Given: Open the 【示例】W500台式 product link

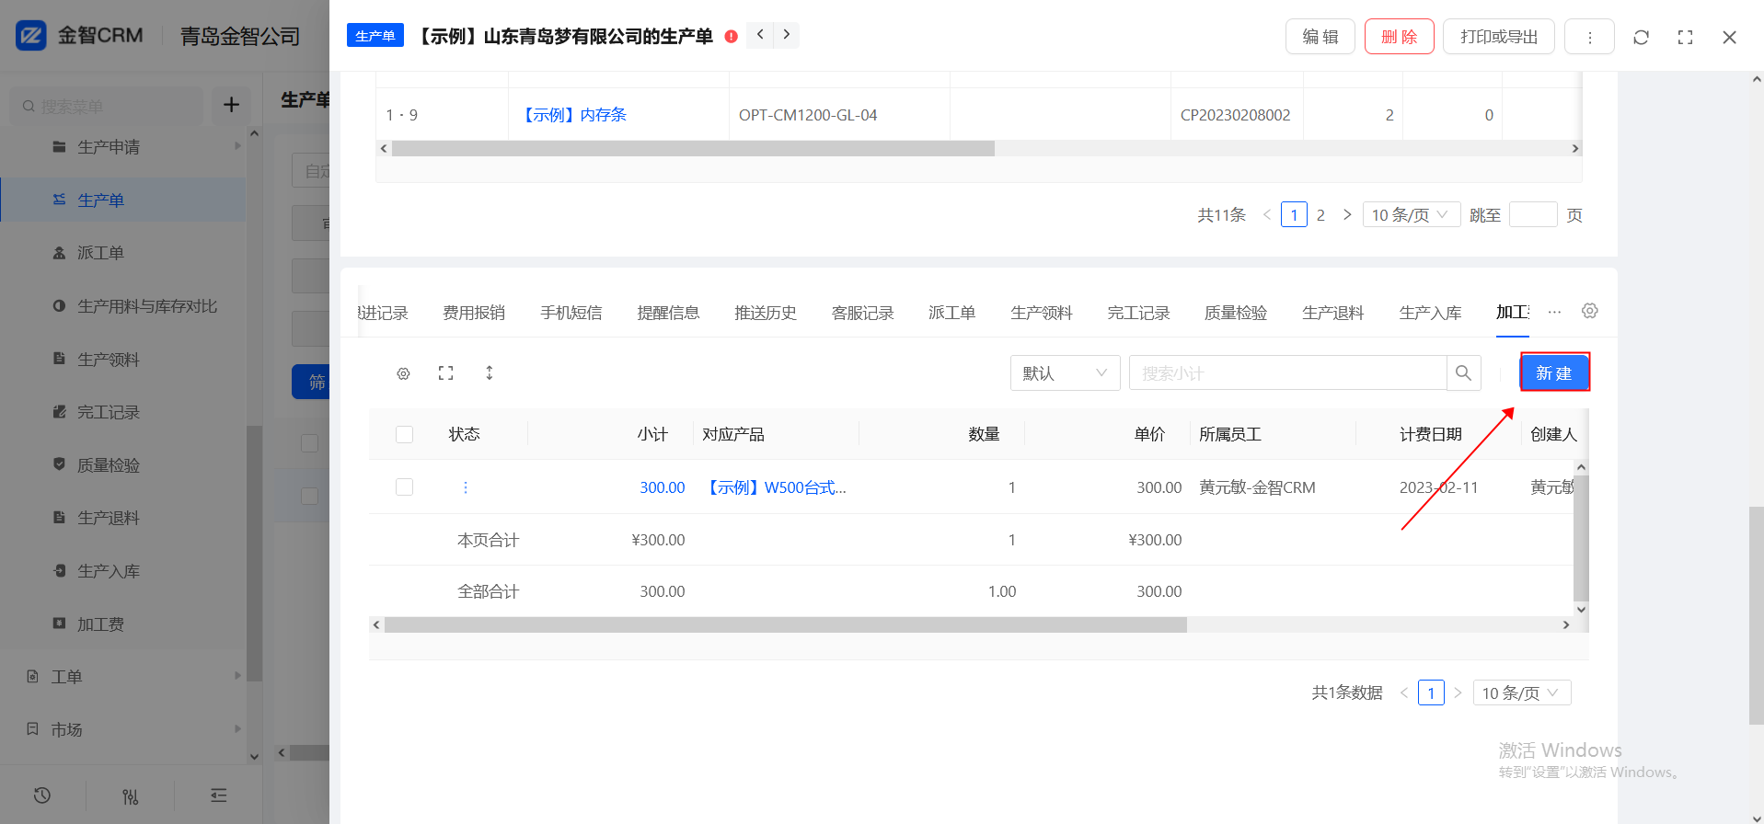Looking at the screenshot, I should pos(774,487).
